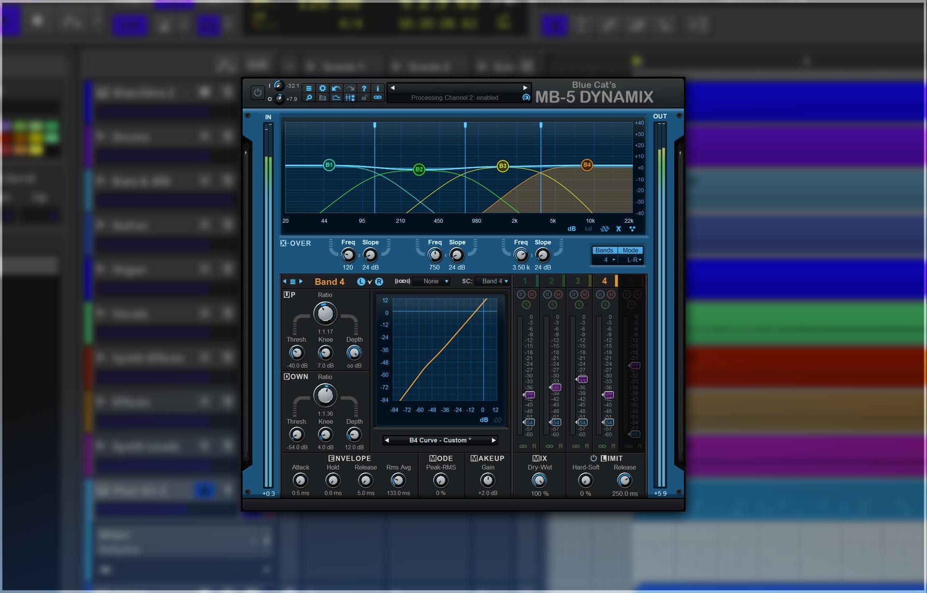Open the help question mark icon
Image resolution: width=927 pixels, height=593 pixels.
(364, 88)
